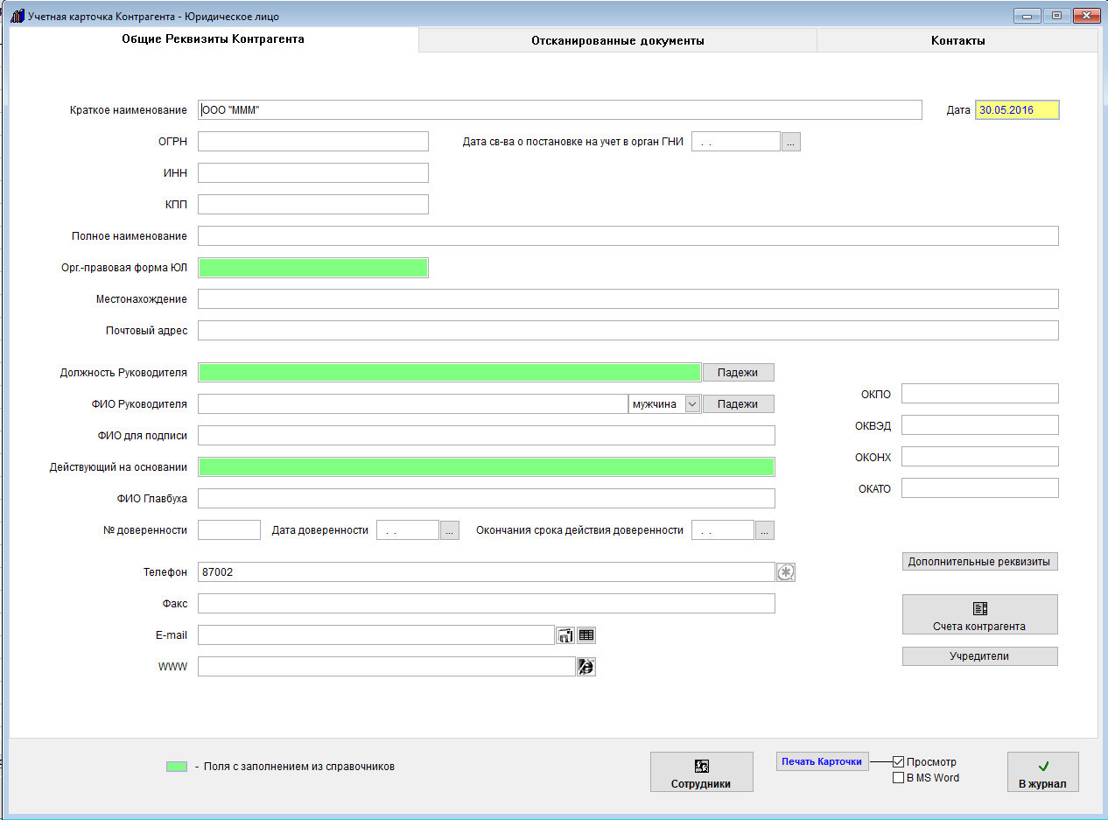Click the phone dial icon beside Телефон
Viewport: 1108px width, 820px height.
(786, 572)
